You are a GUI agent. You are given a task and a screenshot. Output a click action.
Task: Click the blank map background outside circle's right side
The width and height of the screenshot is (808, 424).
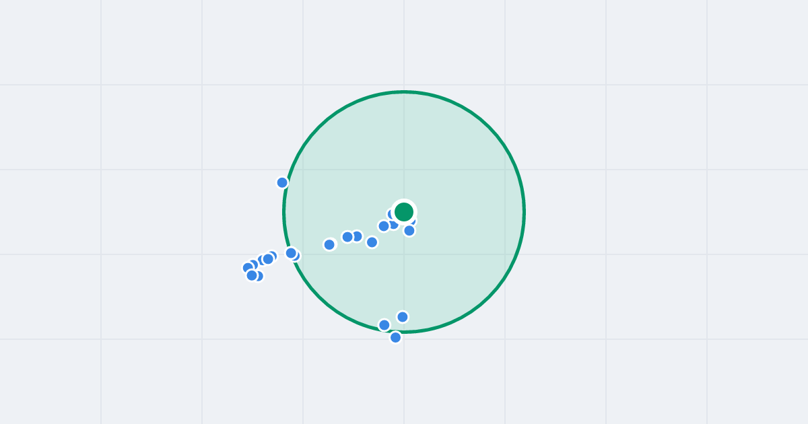coord(640,212)
